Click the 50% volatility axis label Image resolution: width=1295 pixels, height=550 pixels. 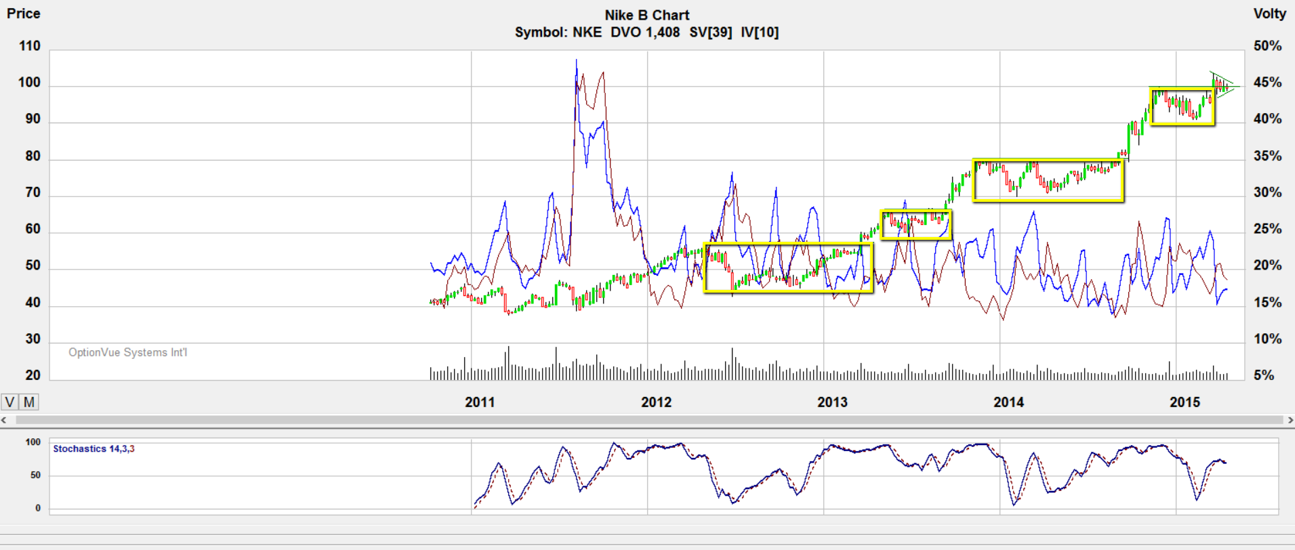pos(1267,46)
